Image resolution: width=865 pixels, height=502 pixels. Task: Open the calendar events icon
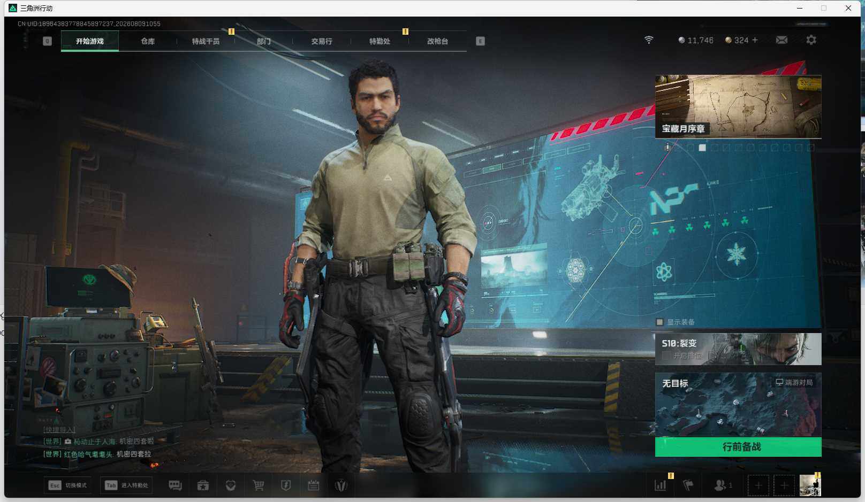click(x=314, y=485)
